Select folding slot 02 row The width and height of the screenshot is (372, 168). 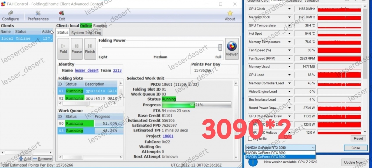(x=87, y=98)
